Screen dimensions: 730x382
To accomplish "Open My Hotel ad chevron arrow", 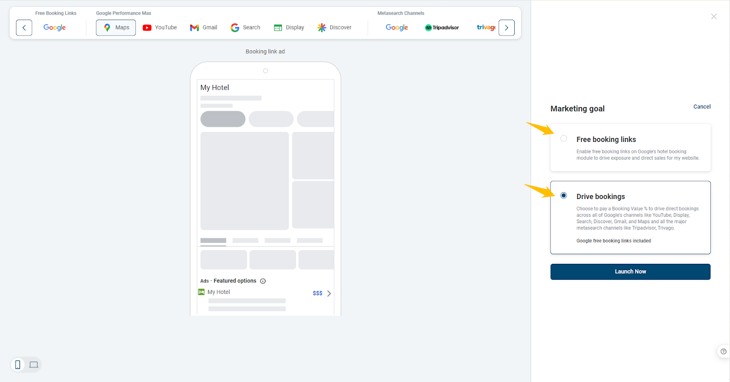I will [x=329, y=293].
